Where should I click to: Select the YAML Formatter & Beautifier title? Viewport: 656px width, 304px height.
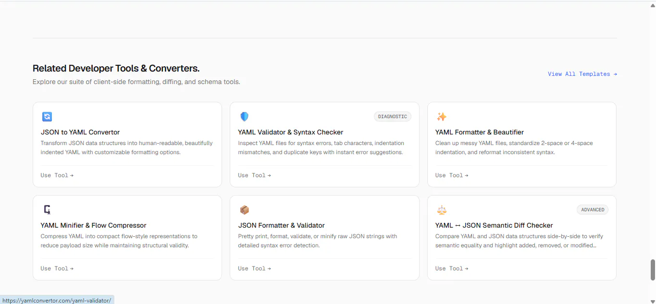pos(480,132)
